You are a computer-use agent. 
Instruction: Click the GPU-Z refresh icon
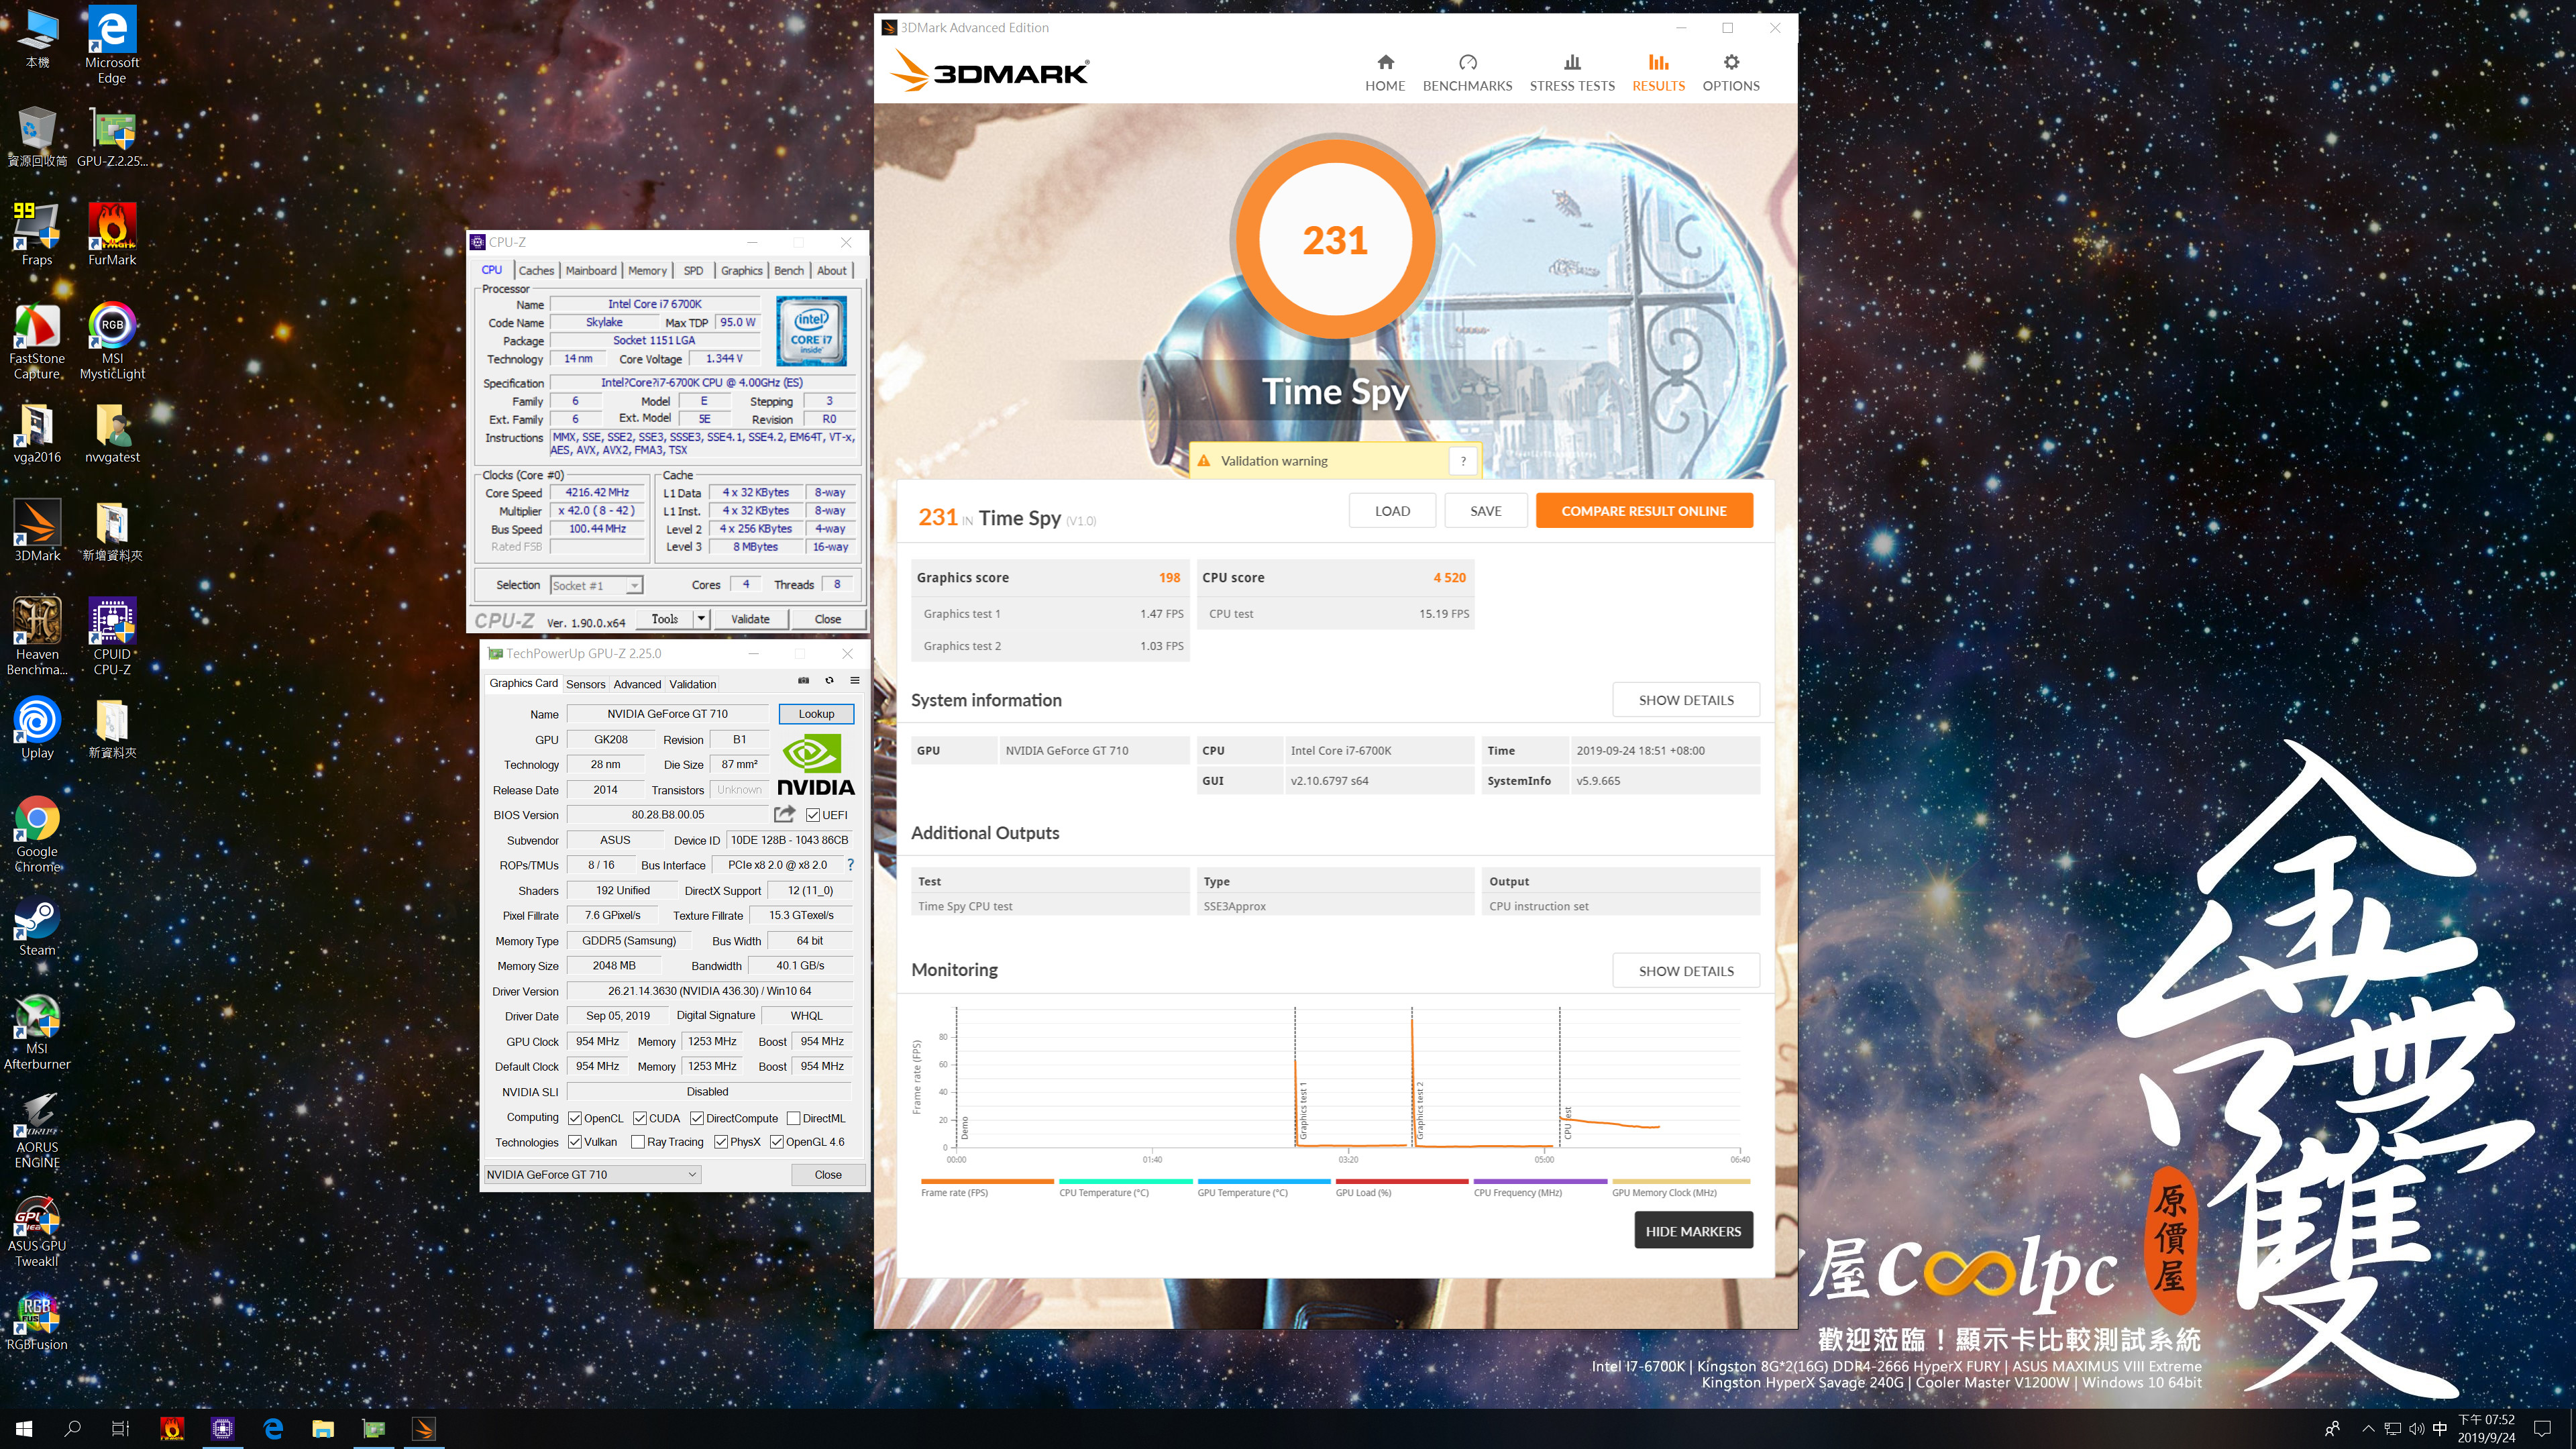[829, 680]
